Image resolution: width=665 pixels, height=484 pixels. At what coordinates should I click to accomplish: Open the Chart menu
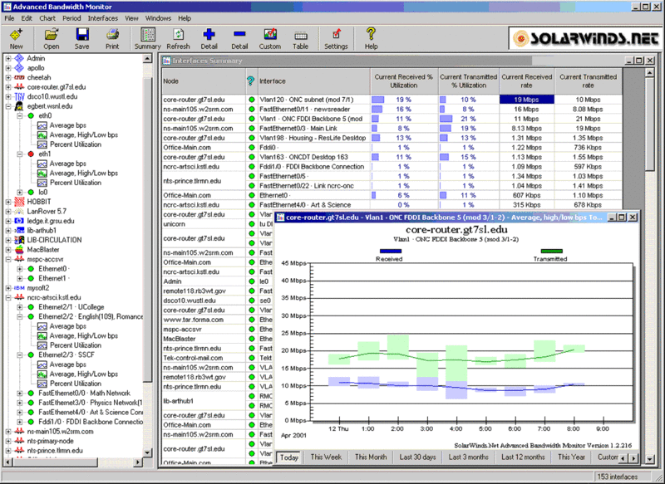click(x=47, y=18)
